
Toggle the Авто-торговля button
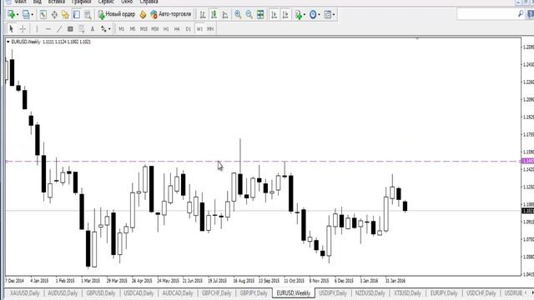pos(171,14)
